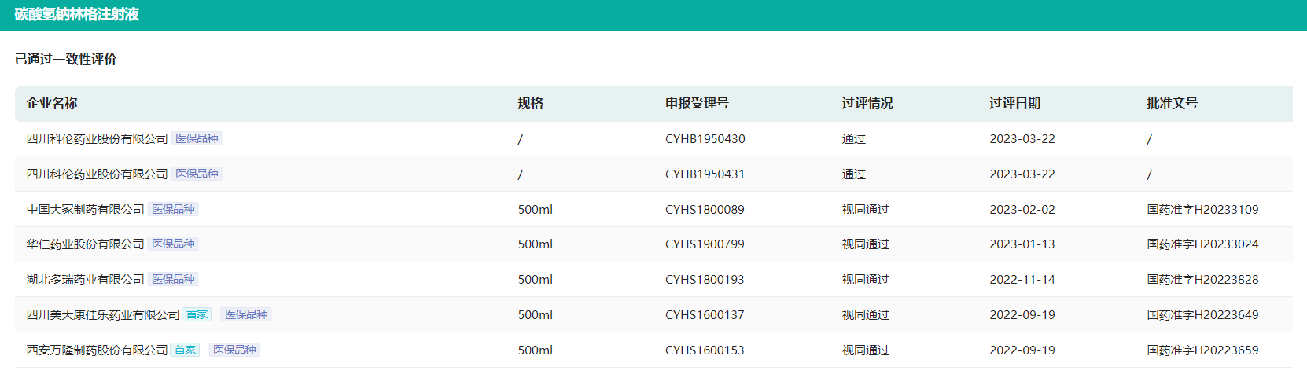Click 批准文号 column header
The width and height of the screenshot is (1307, 374).
coord(1173,103)
